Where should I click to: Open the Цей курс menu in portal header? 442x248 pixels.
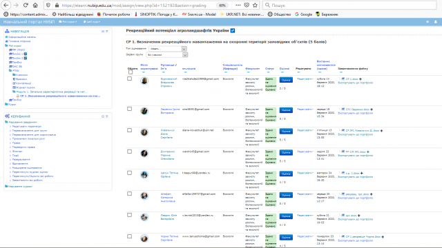[92, 21]
